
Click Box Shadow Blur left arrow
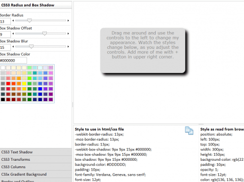point(13,46)
